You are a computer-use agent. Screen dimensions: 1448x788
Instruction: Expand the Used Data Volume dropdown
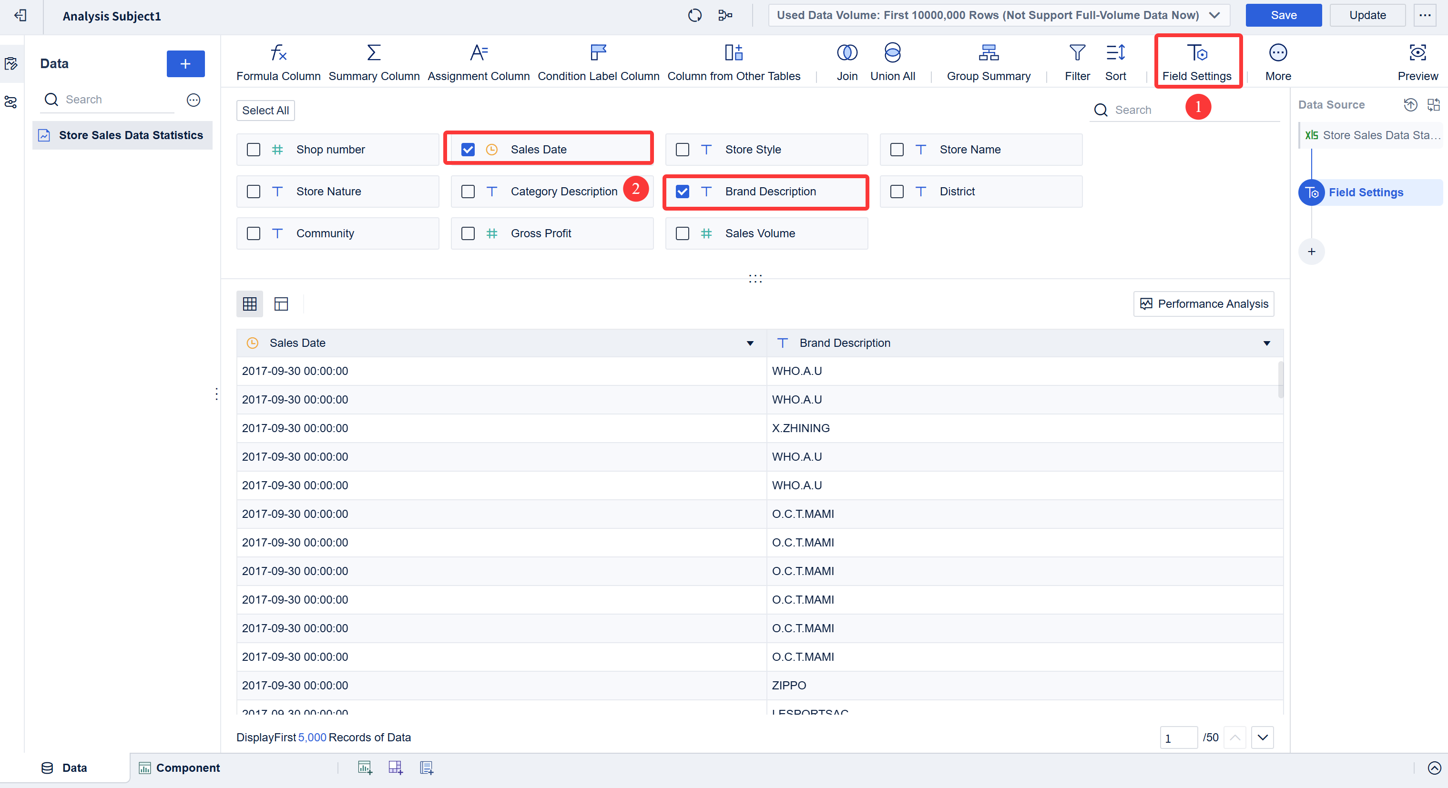pos(1214,15)
